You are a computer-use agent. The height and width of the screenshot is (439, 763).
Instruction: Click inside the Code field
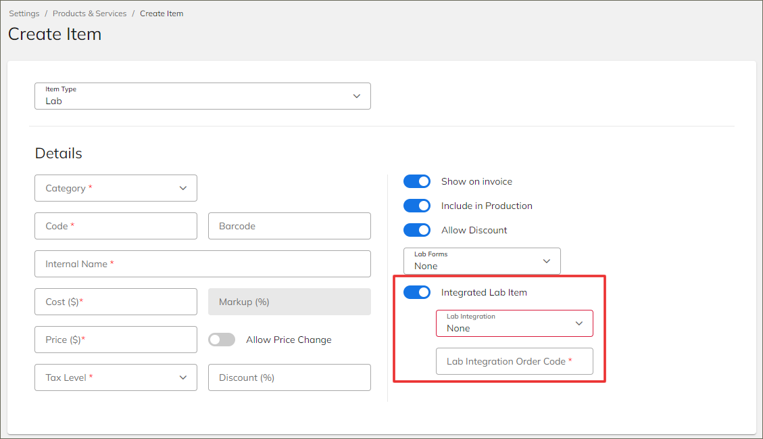(x=116, y=226)
